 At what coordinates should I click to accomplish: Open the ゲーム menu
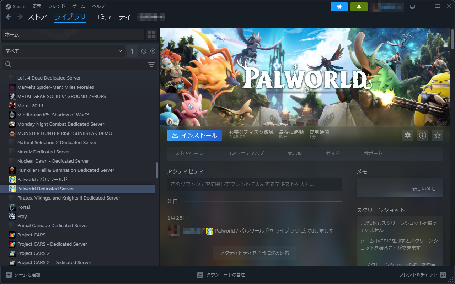[x=79, y=6]
